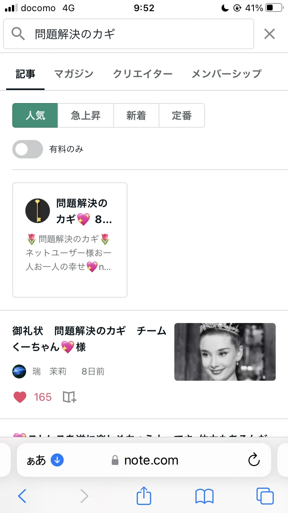The width and height of the screenshot is (288, 513).
Task: Open Safari bookmarks icon
Action: (204, 496)
